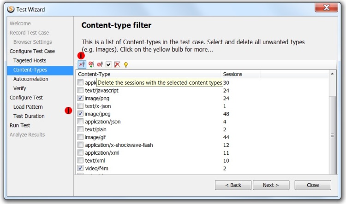This screenshot has height=204, width=346.
Task: Select Tageted Hosts in the sidebar
Action: click(30, 60)
